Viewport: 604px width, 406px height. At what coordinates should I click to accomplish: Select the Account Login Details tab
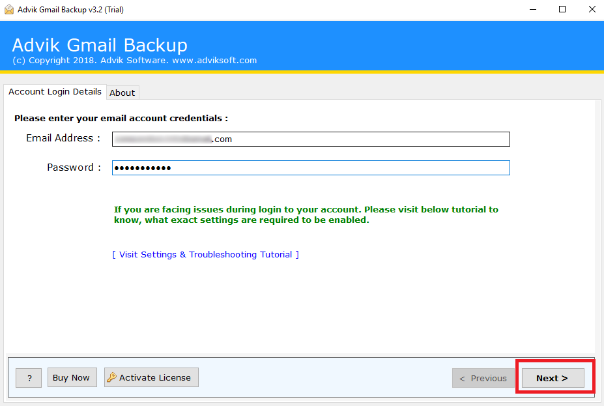point(55,92)
